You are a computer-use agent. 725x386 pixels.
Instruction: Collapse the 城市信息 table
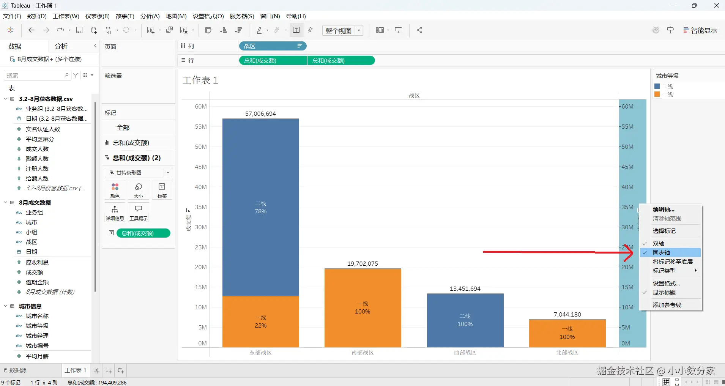point(6,306)
